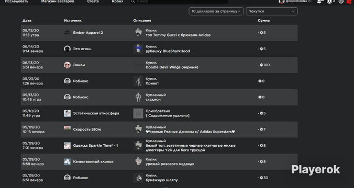354x188 pixels.
Task: Open the Ember Apparel 2 source link
Action: click(88, 33)
